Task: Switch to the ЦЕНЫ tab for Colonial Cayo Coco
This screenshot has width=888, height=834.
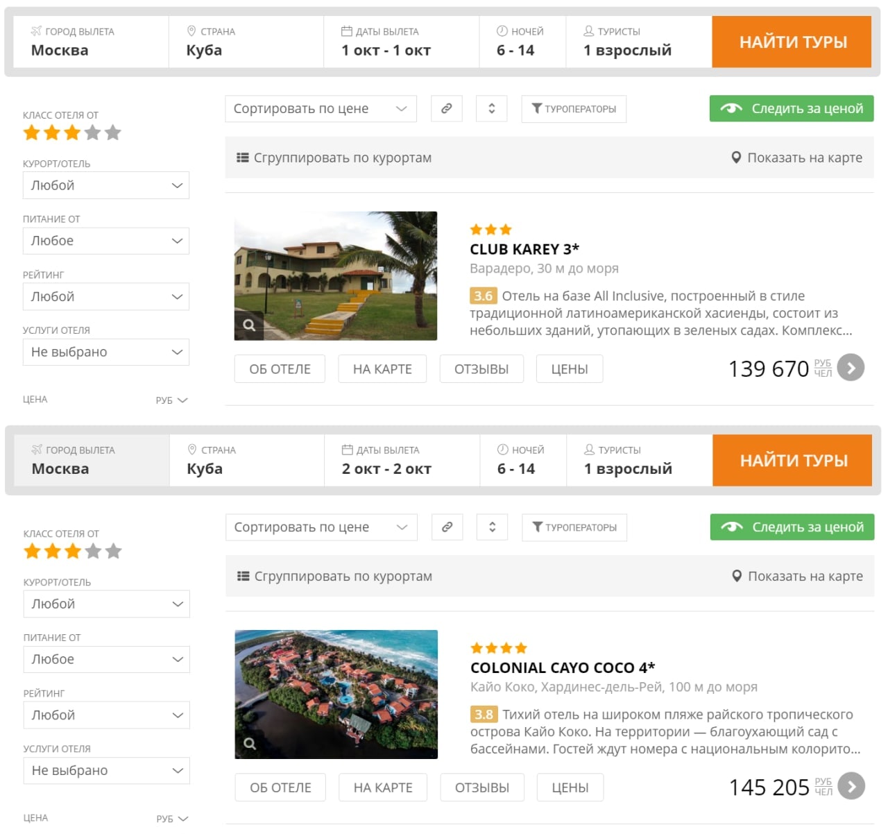Action: coord(570,788)
